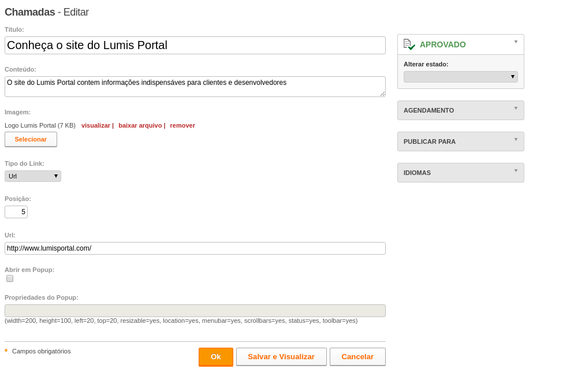
Task: Click the popup properties example hint text
Action: tap(181, 321)
